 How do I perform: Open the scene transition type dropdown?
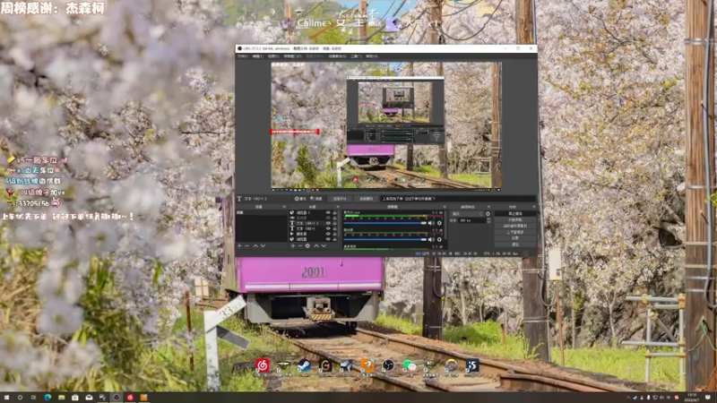coord(468,213)
